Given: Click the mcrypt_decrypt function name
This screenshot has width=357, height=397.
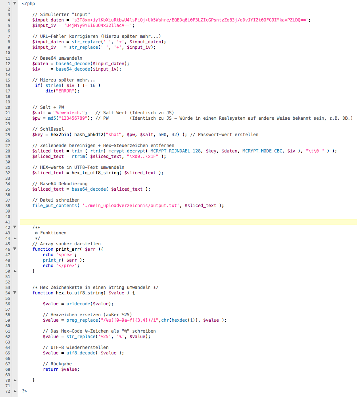Looking at the screenshot, I should (x=127, y=151).
